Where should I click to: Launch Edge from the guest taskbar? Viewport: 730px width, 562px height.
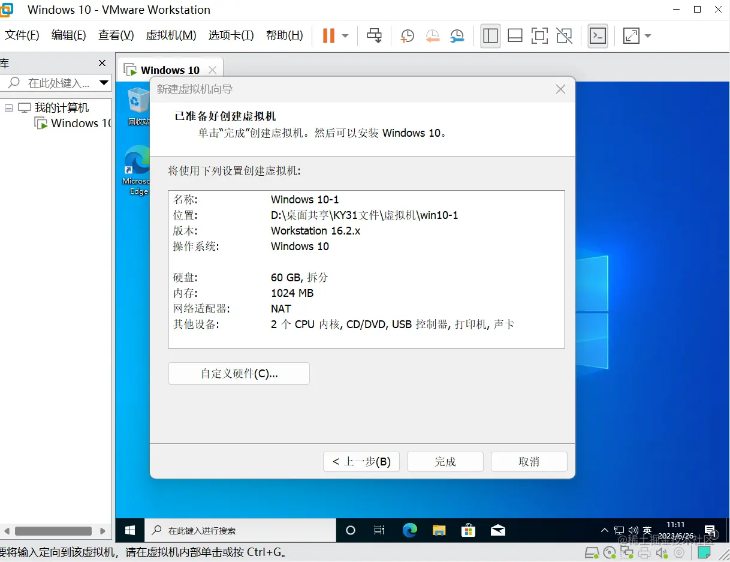(410, 530)
